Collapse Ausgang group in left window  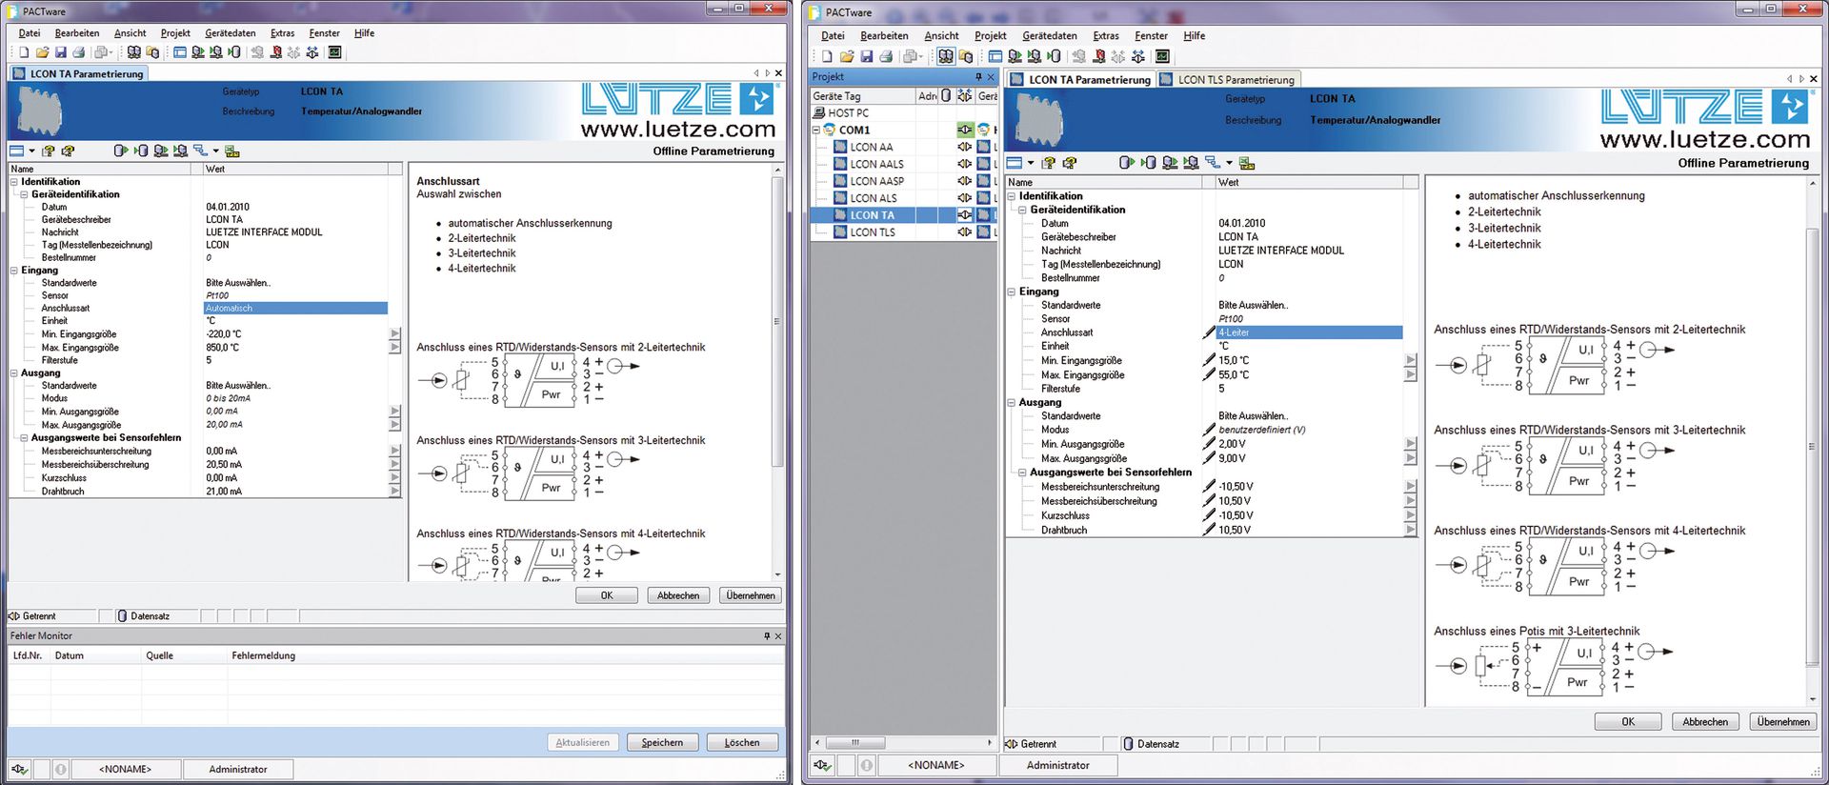(14, 373)
